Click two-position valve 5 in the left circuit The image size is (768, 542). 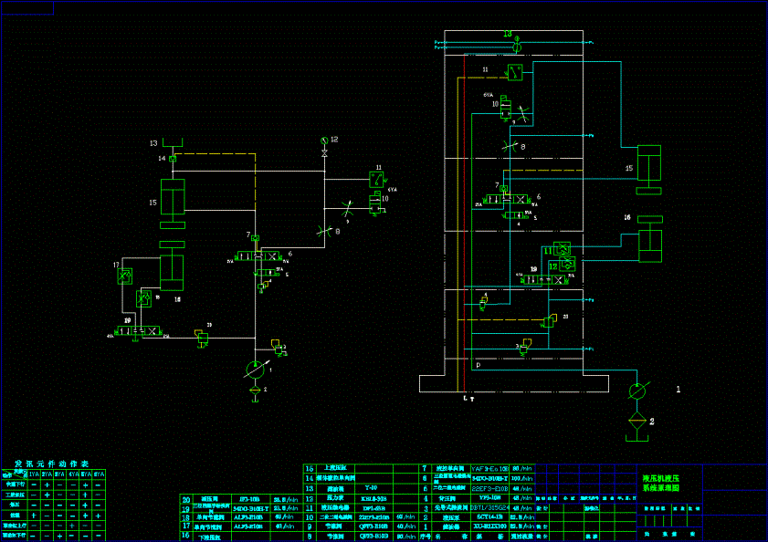pos(267,272)
